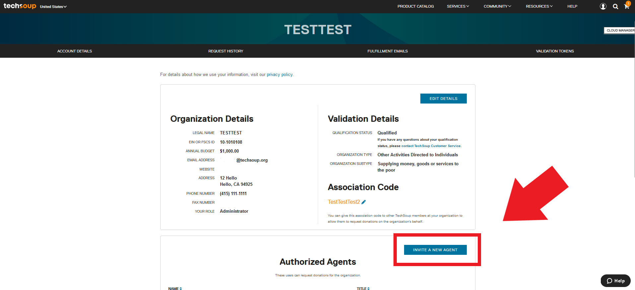The height and width of the screenshot is (290, 635).
Task: Click INVITE A NEW AGENT button
Action: click(435, 250)
